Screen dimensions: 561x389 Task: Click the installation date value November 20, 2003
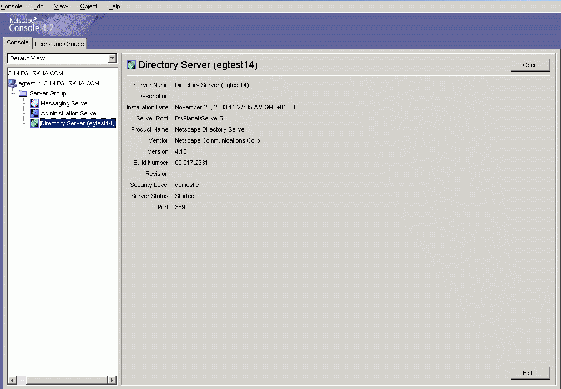(x=235, y=107)
